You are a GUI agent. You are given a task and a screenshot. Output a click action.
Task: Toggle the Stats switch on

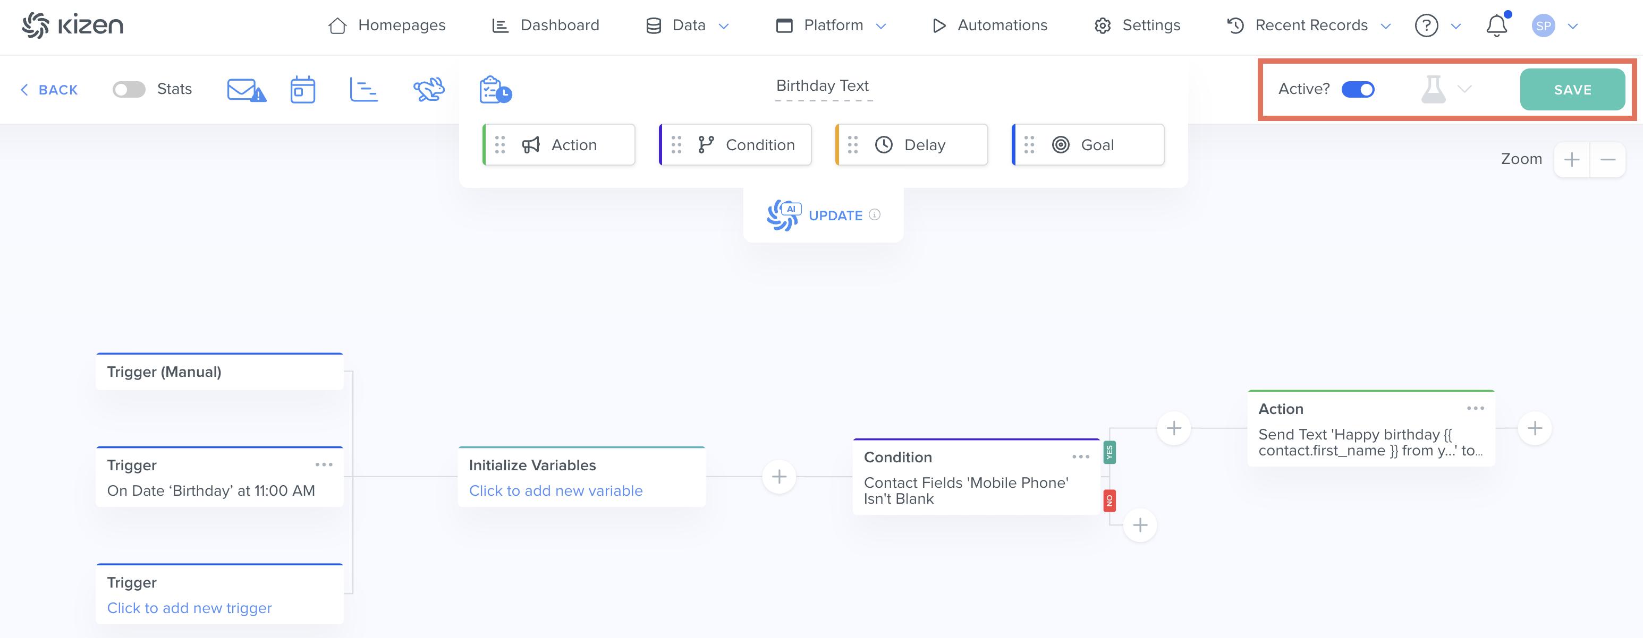[x=129, y=89]
